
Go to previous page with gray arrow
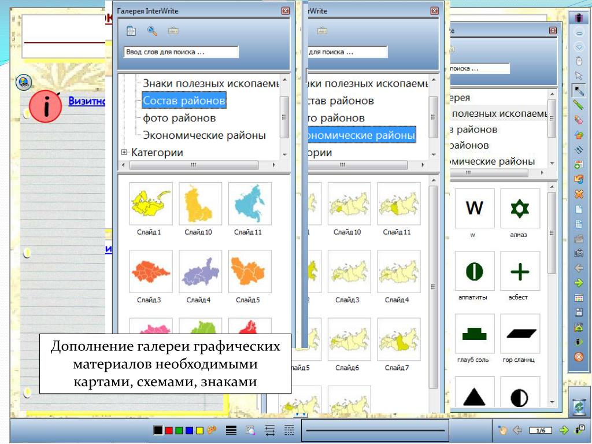579,268
